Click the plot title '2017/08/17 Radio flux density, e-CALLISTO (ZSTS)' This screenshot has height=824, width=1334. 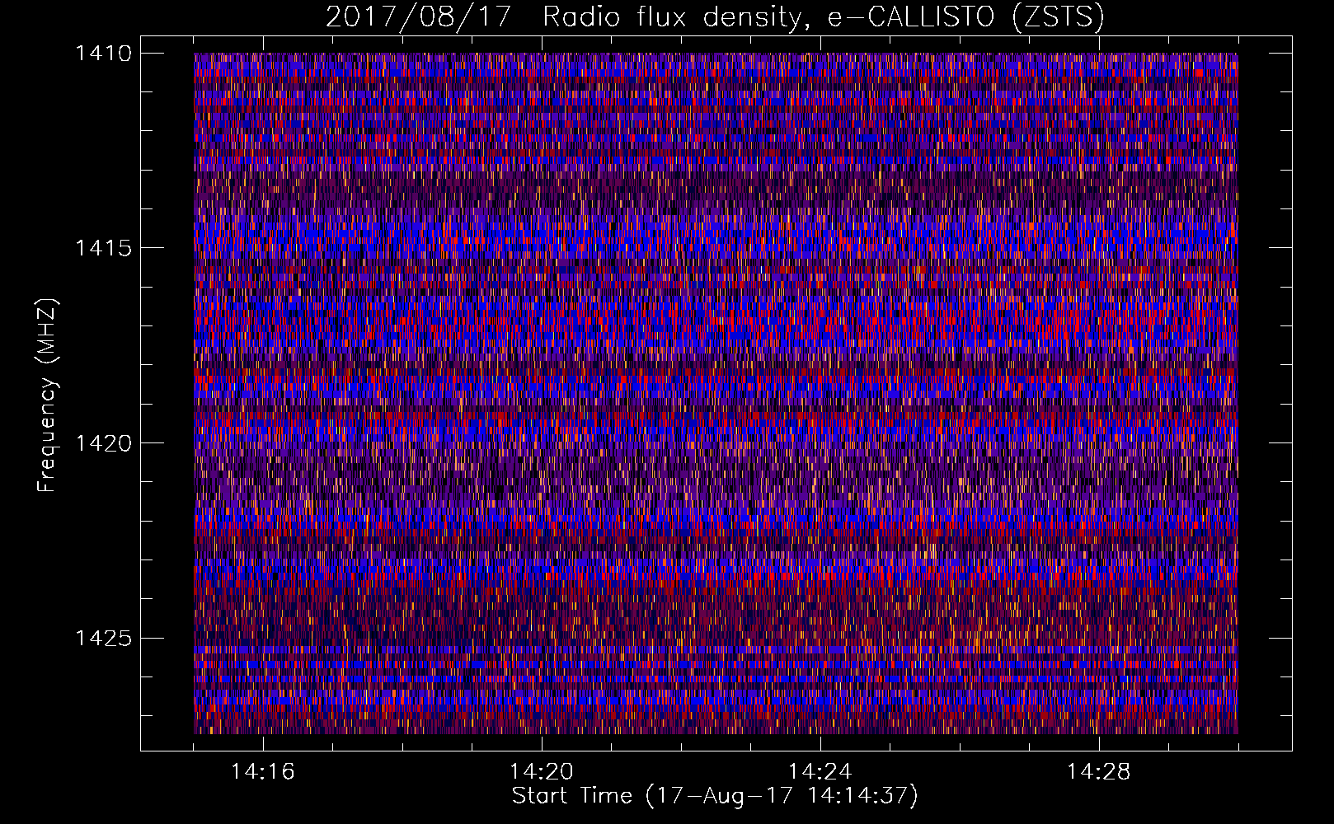(x=715, y=16)
